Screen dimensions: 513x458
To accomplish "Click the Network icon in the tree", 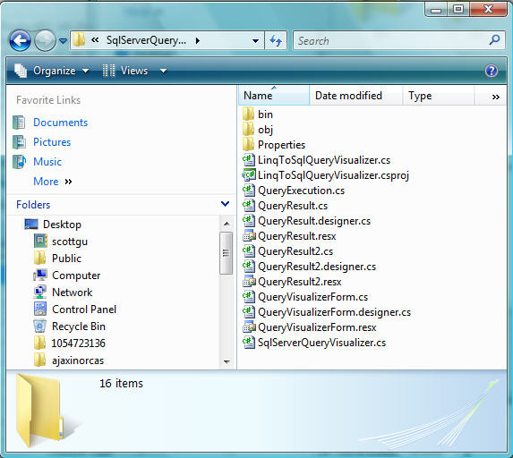I will tap(40, 293).
